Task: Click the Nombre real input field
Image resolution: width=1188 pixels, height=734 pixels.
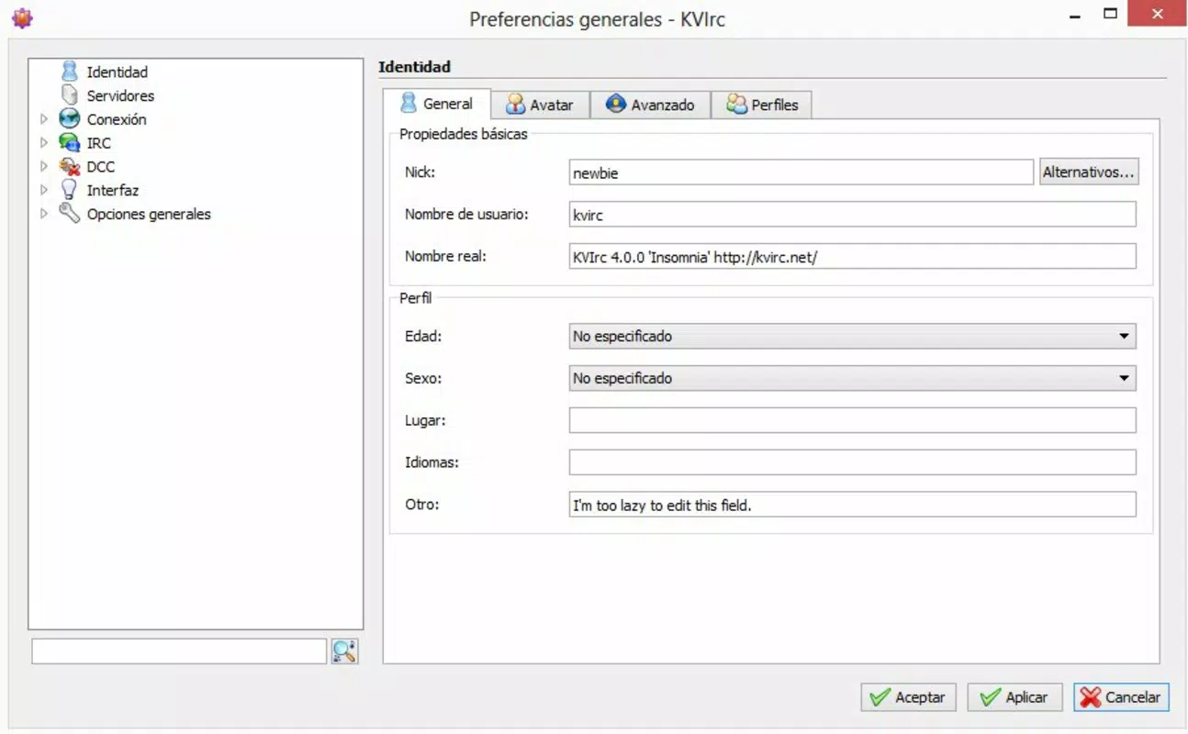Action: pos(852,257)
